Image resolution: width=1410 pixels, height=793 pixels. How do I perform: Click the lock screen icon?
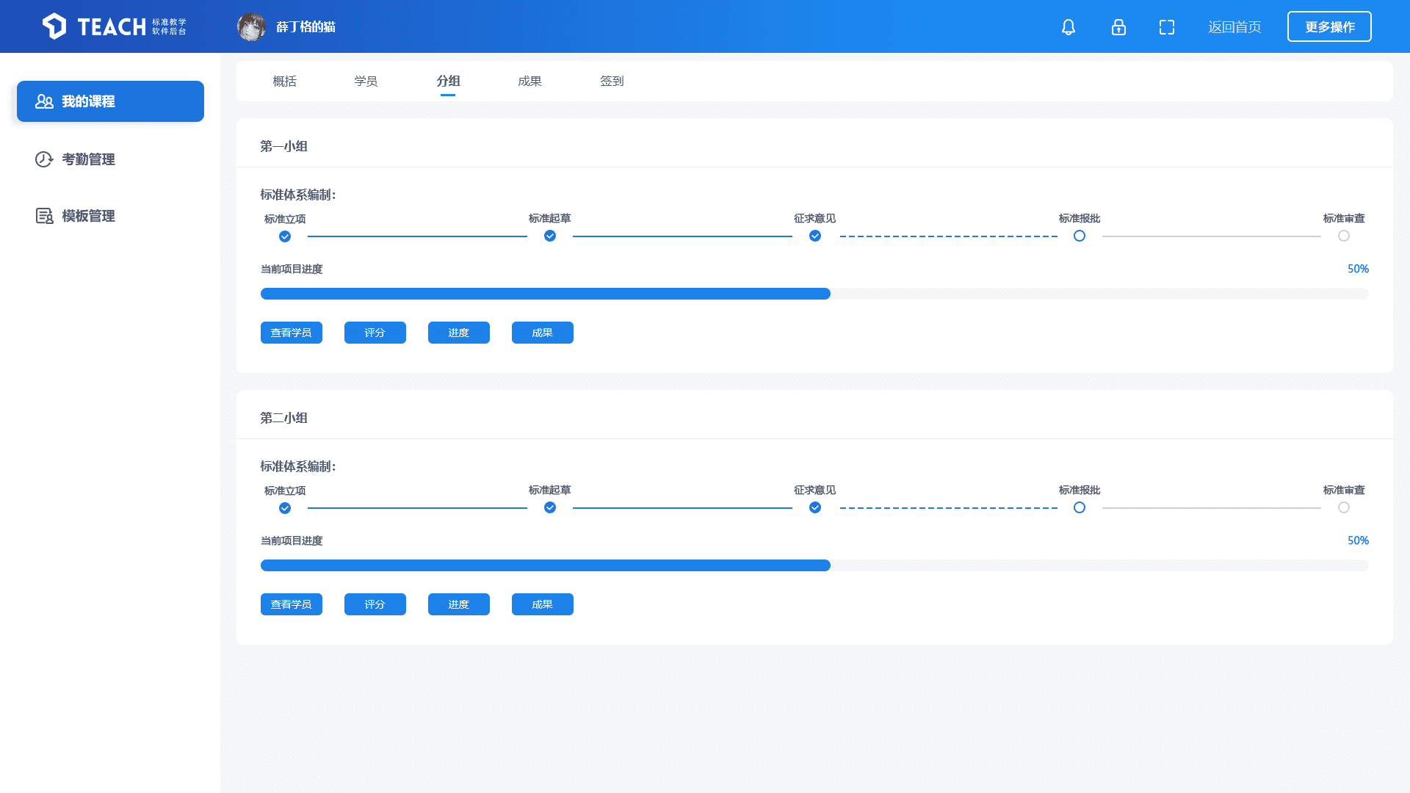1118,27
